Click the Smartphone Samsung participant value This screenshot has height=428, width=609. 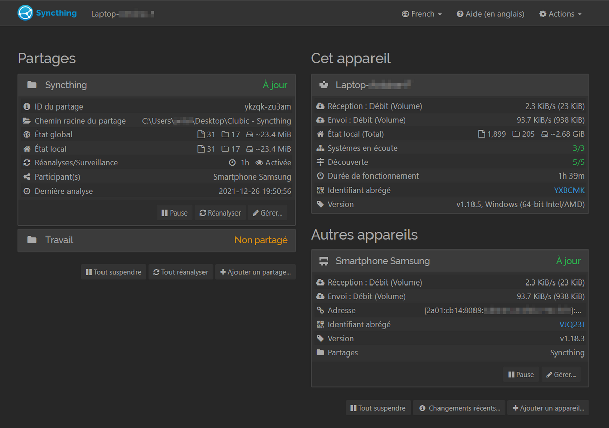click(252, 177)
